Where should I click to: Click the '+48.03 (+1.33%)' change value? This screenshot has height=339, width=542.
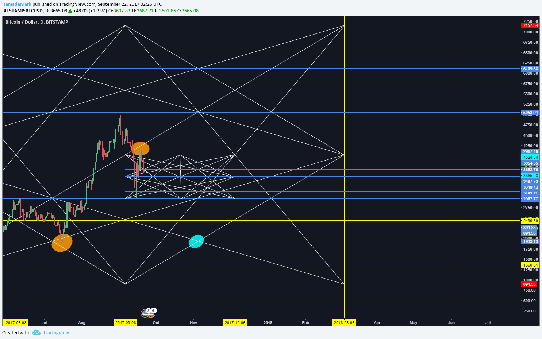click(x=90, y=11)
